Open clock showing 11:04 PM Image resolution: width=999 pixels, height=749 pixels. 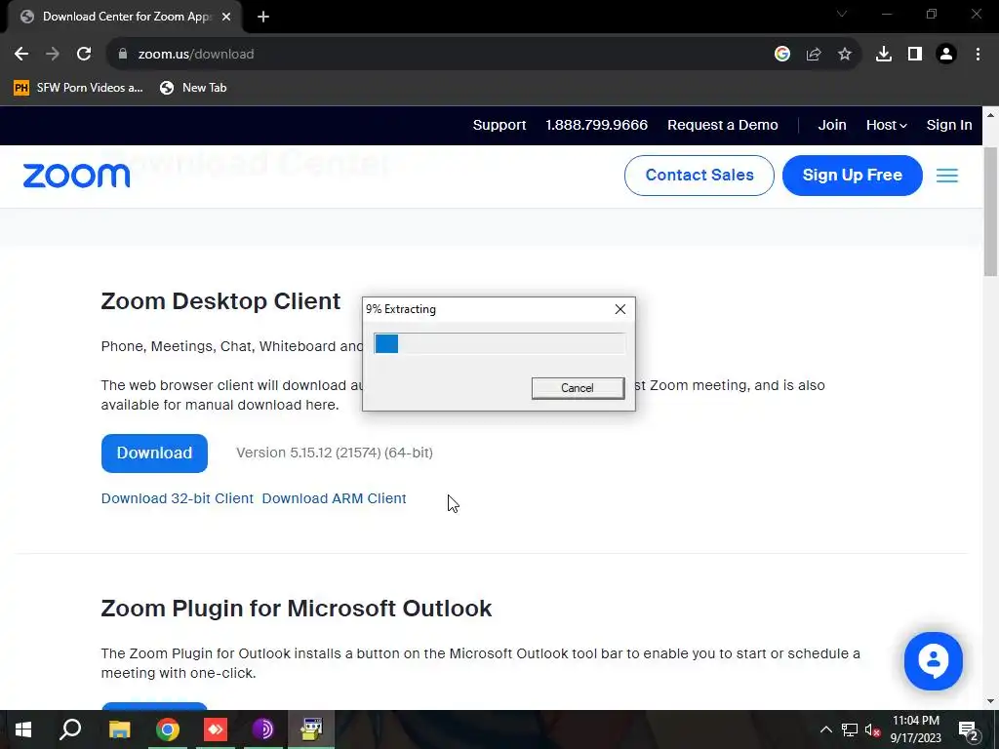(x=915, y=729)
